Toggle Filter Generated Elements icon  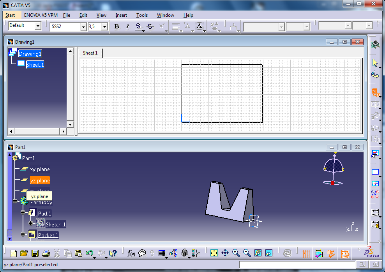(x=345, y=254)
